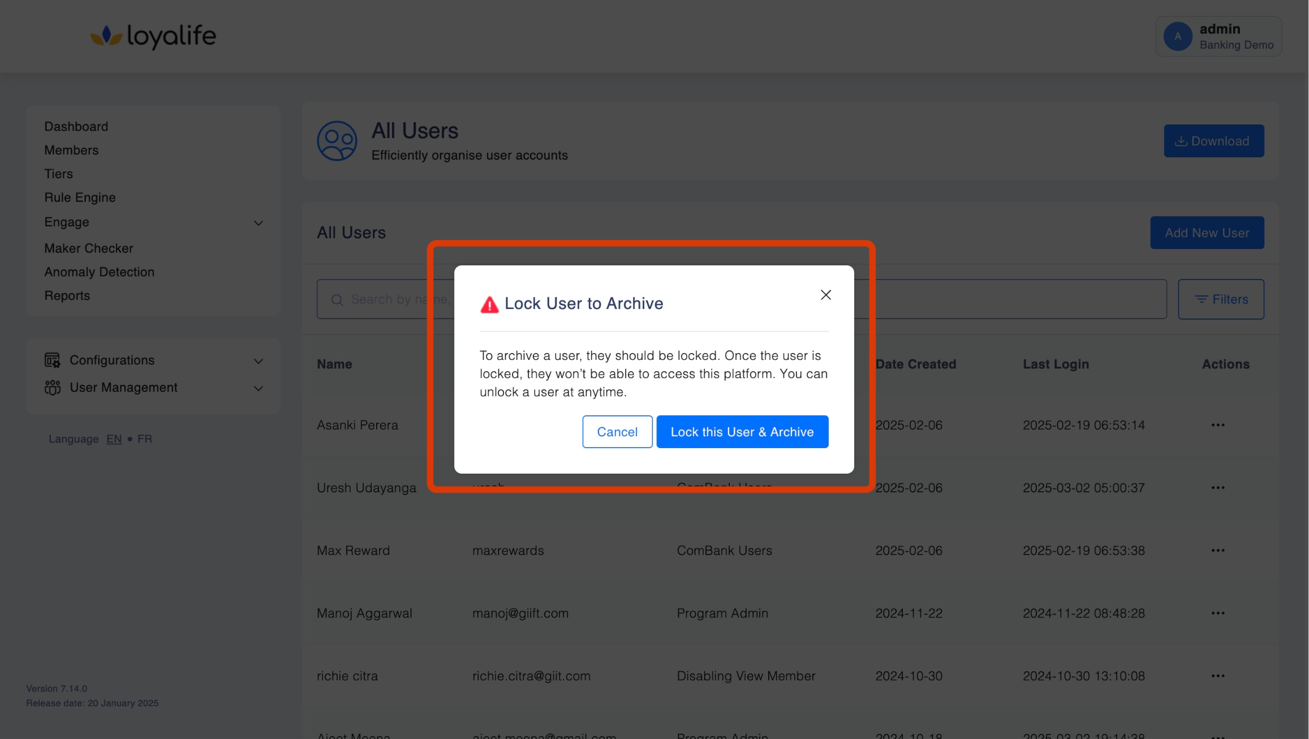Go to Anomaly Detection page

coord(99,272)
